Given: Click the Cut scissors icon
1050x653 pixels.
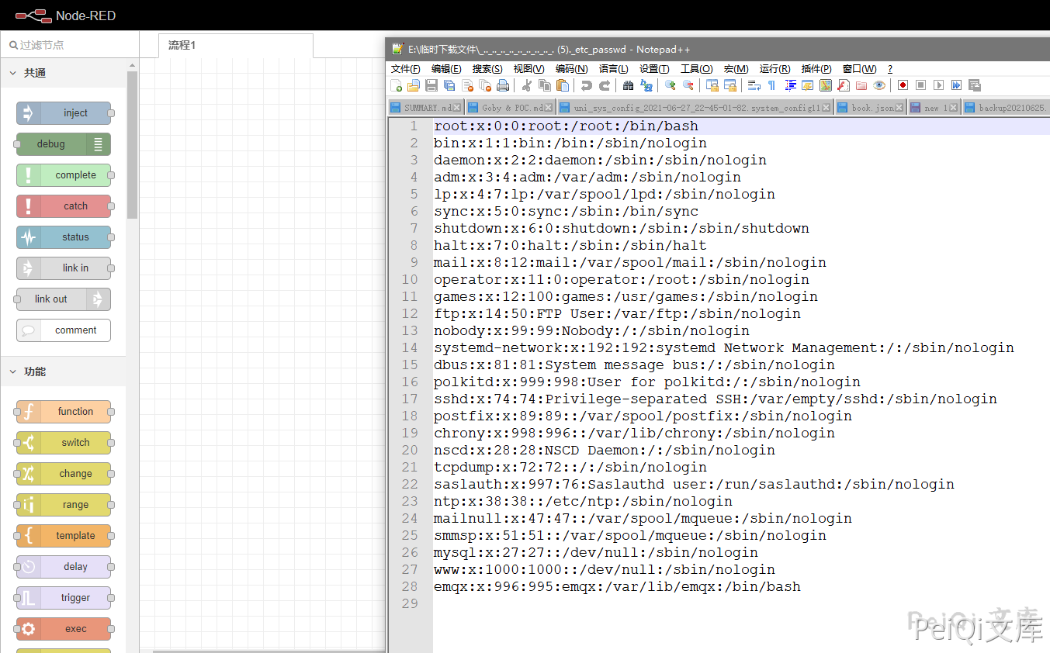Looking at the screenshot, I should [527, 85].
